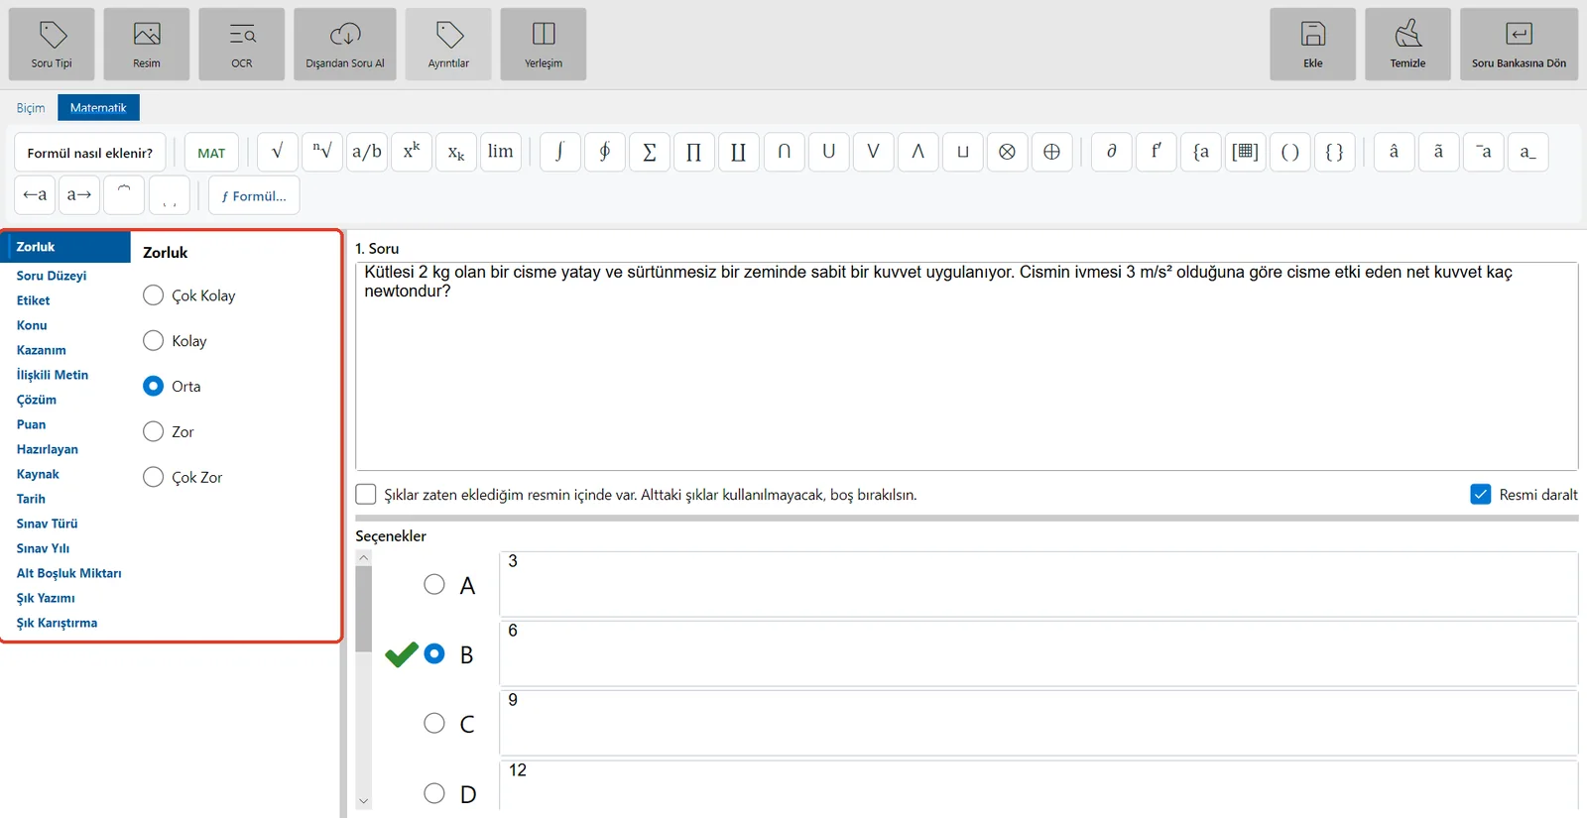Check the 'Şıklar zaten eklediğim resmin' checkbox
The height and width of the screenshot is (818, 1587).
coord(366,494)
